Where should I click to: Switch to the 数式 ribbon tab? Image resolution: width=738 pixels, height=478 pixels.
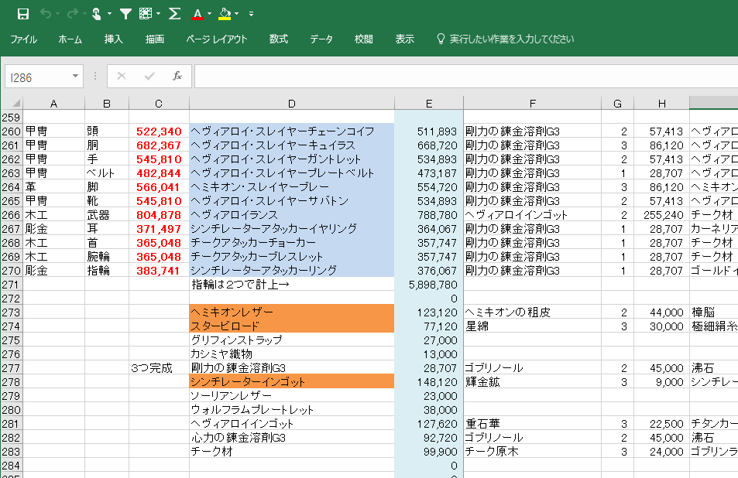coord(278,39)
